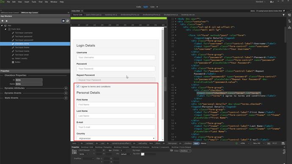Viewport: 292px width, 164px height.
Task: Select the input tag in the tag selector
Action: coord(196,144)
